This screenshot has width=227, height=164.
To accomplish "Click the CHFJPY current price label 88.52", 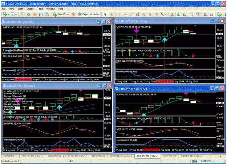I will pyautogui.click(x=219, y=34).
